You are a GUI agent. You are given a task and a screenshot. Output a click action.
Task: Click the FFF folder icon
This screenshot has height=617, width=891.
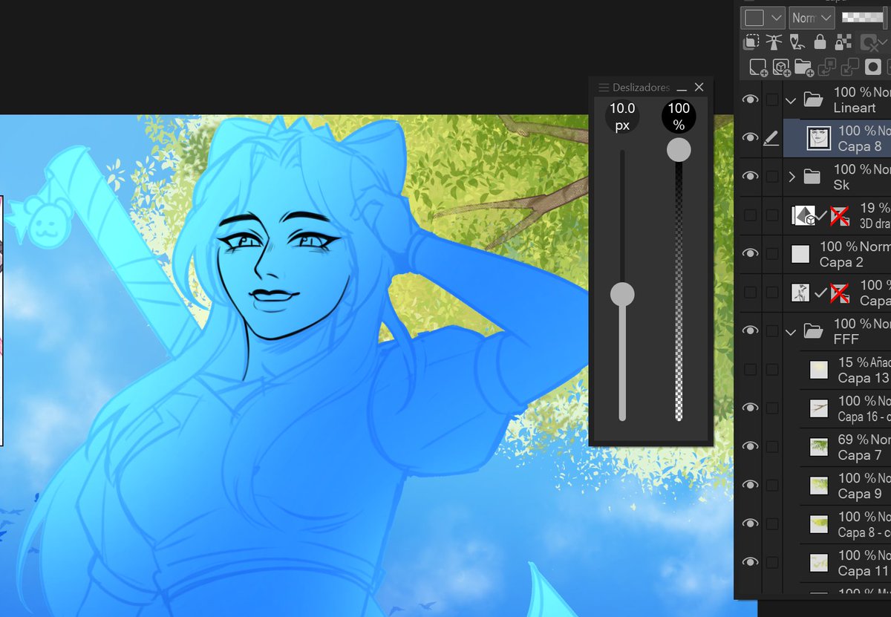[815, 331]
